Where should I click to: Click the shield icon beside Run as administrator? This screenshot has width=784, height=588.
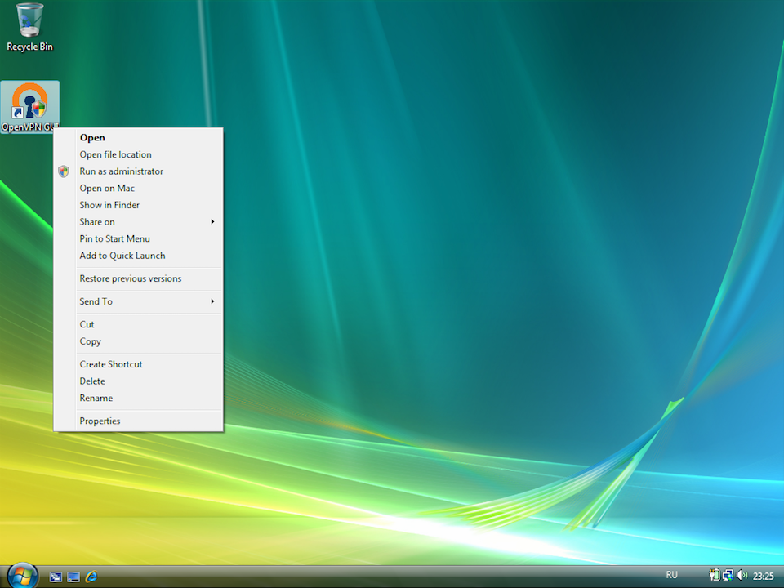[x=64, y=171]
